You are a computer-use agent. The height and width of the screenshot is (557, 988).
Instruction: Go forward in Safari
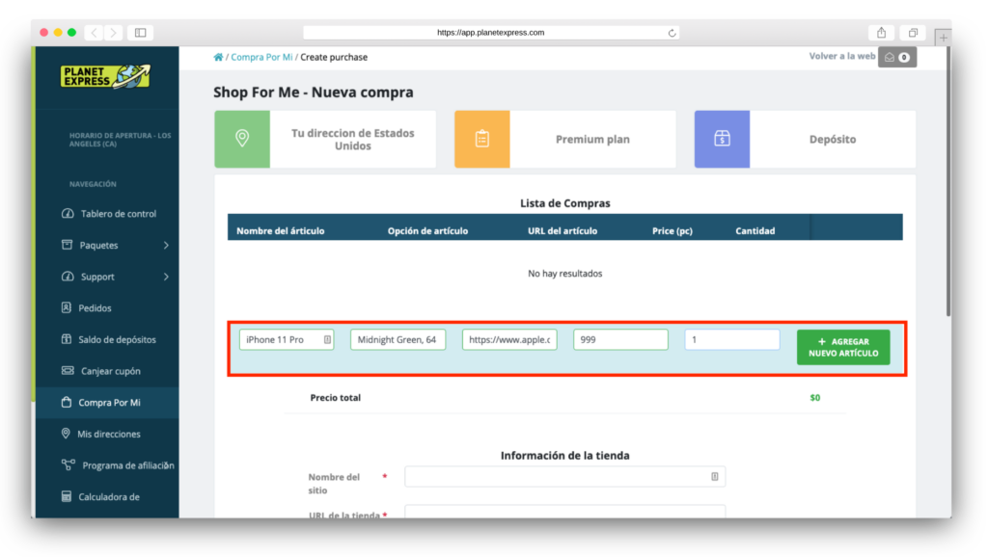113,33
